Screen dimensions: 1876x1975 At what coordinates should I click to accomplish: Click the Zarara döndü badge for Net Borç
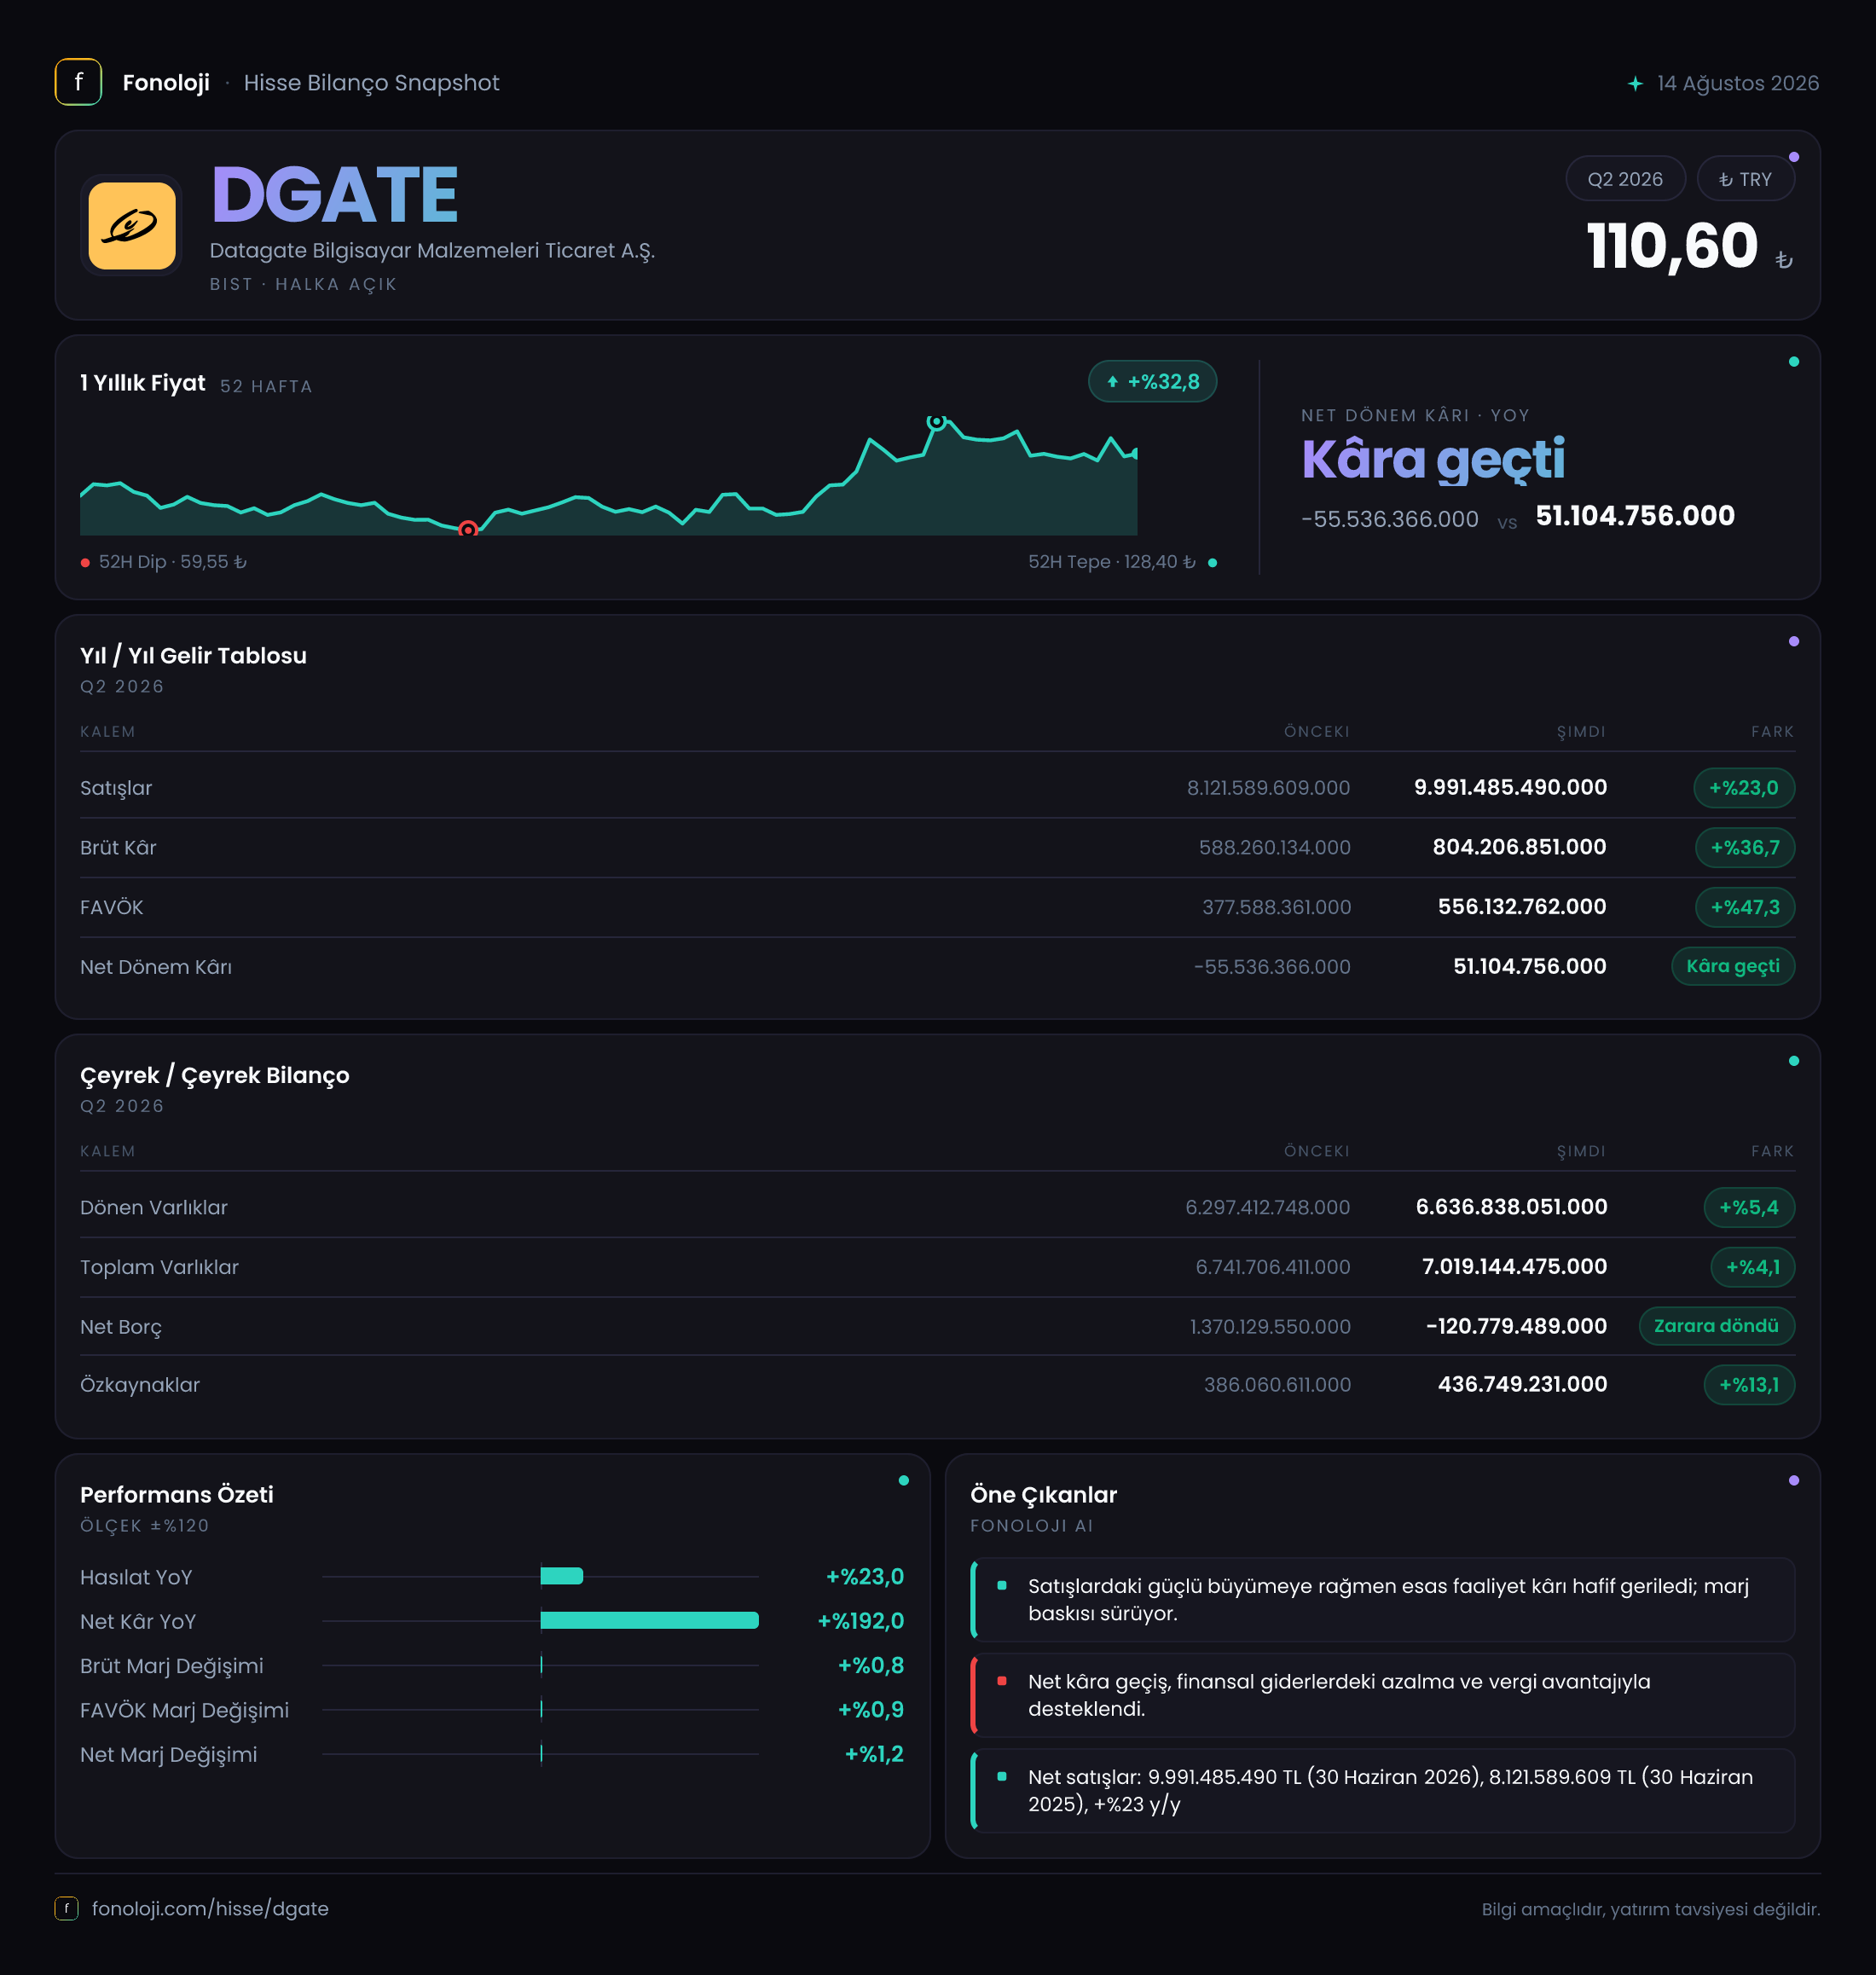click(x=1717, y=1326)
